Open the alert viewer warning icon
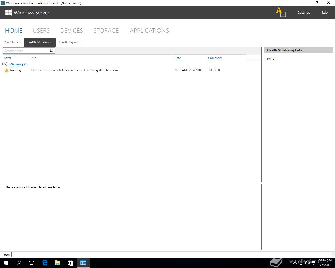Screen dimensions: 335x268 coord(281,12)
